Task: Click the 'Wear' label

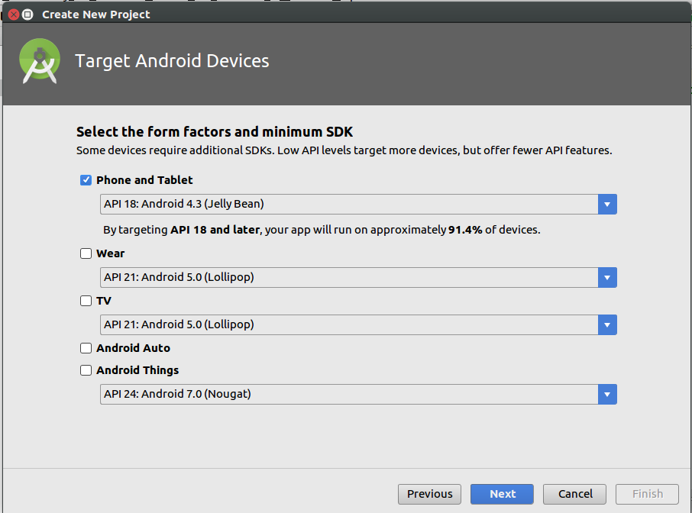Action: (x=110, y=253)
